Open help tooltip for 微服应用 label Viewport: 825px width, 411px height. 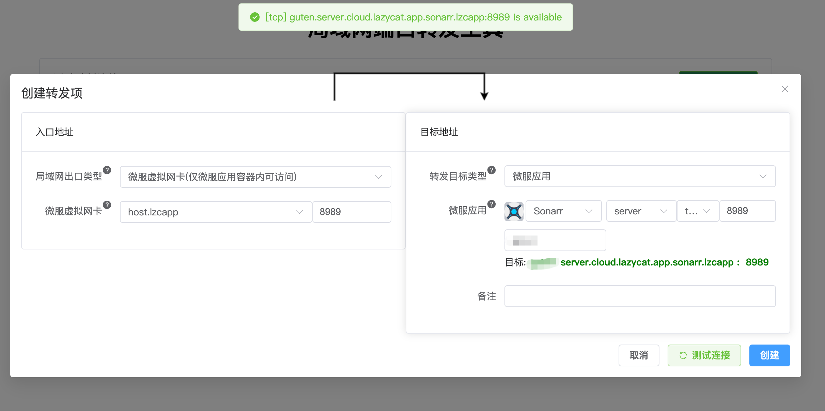(492, 204)
